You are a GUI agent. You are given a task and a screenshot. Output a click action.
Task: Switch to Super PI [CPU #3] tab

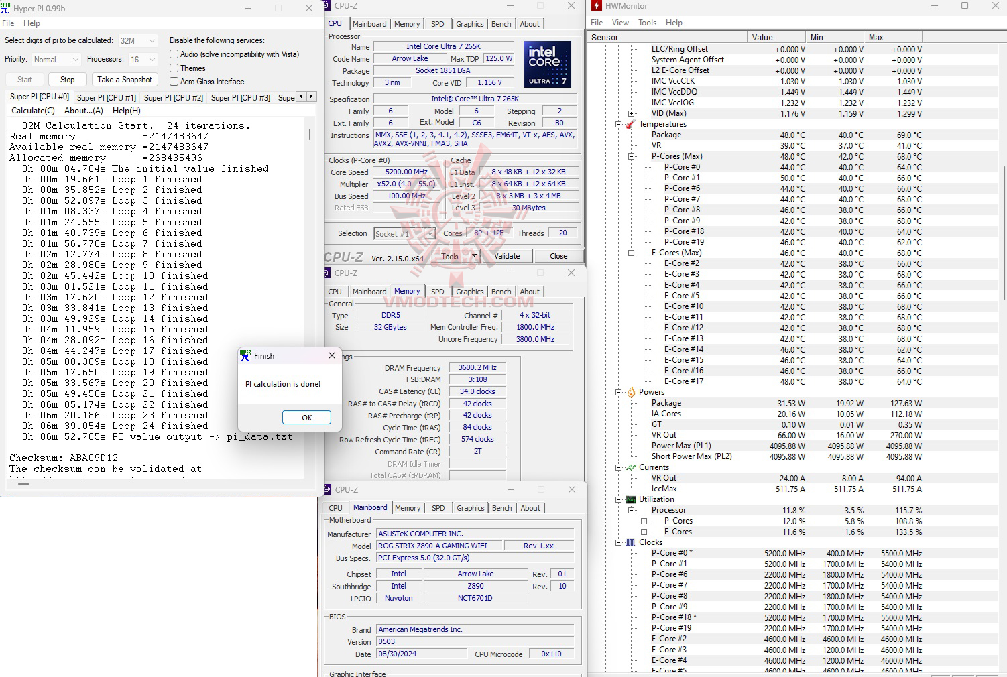pyautogui.click(x=241, y=97)
